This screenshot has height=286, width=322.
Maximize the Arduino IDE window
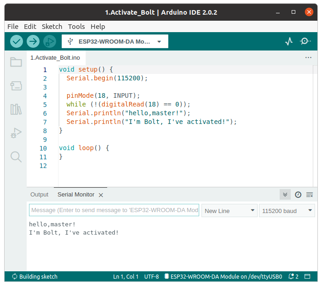tap(293, 12)
